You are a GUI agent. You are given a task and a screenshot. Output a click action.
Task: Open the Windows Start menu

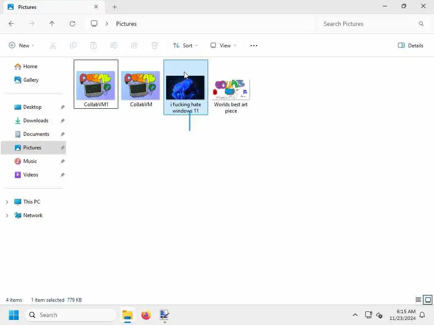pos(14,315)
